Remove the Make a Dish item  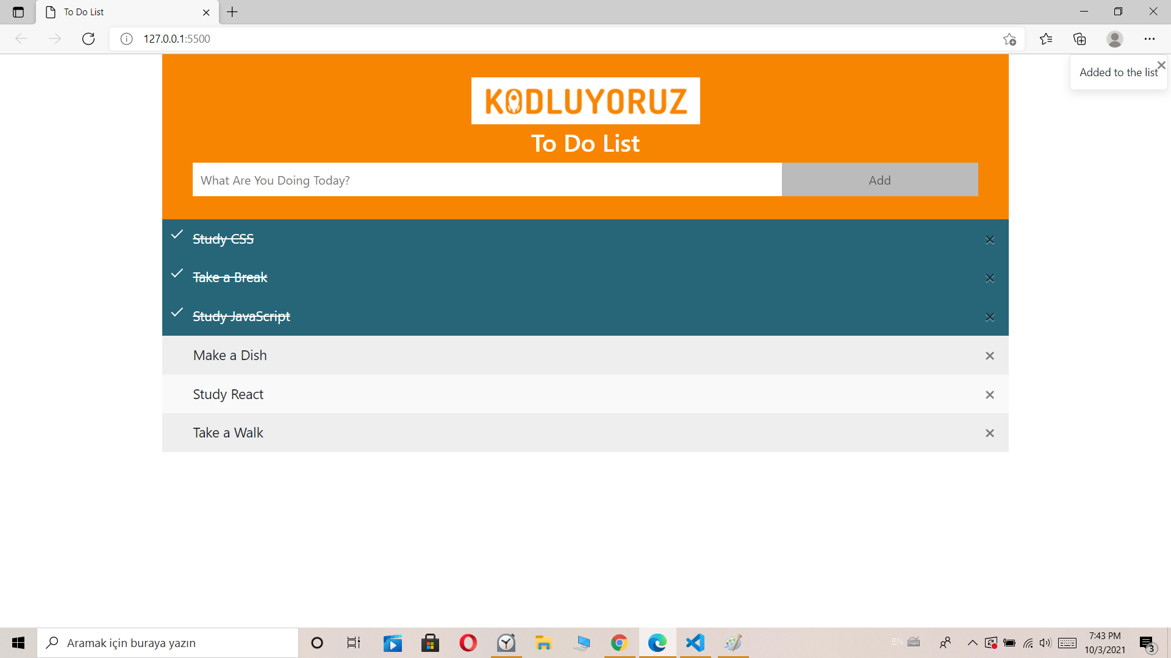click(989, 356)
